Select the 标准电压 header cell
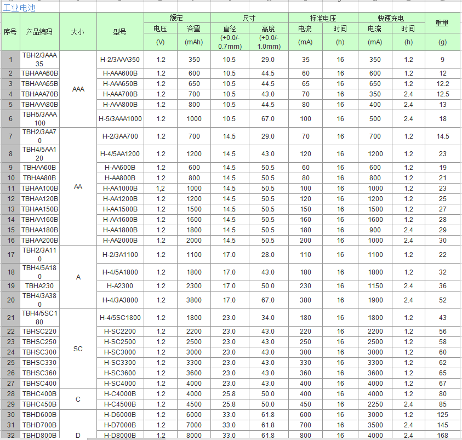The image size is (462, 440). click(x=323, y=18)
